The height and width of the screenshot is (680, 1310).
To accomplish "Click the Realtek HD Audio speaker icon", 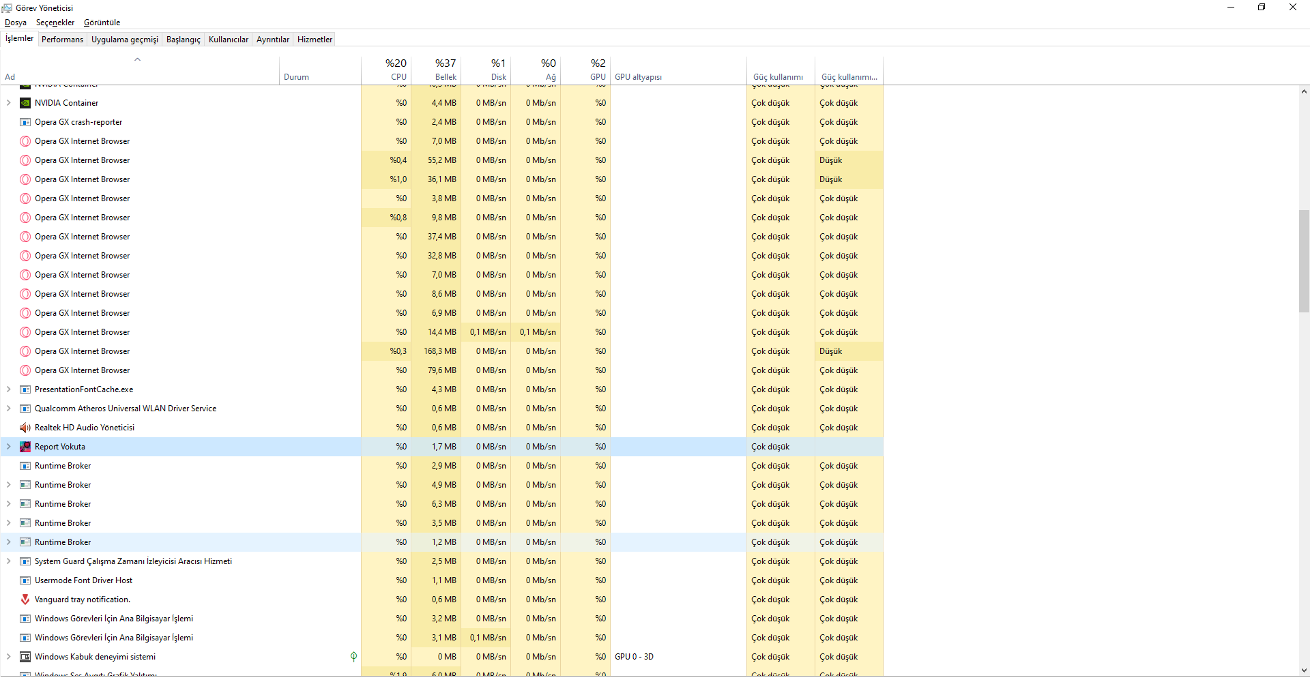I will pyautogui.click(x=25, y=428).
